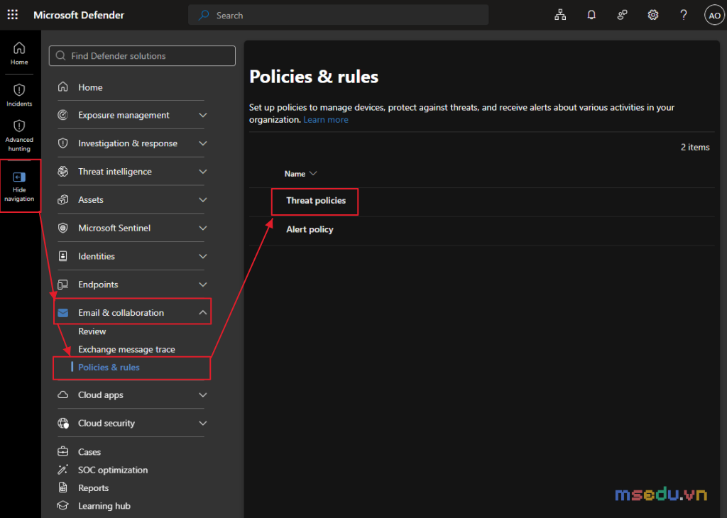Focus the top Search box
This screenshot has width=727, height=518.
click(x=338, y=16)
